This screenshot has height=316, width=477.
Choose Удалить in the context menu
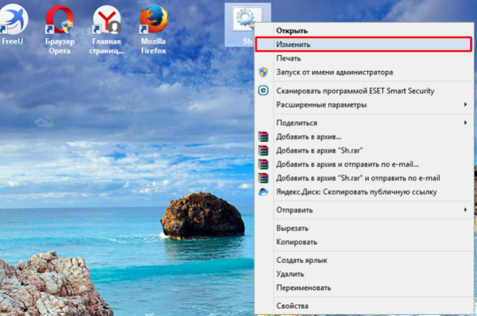(364, 274)
